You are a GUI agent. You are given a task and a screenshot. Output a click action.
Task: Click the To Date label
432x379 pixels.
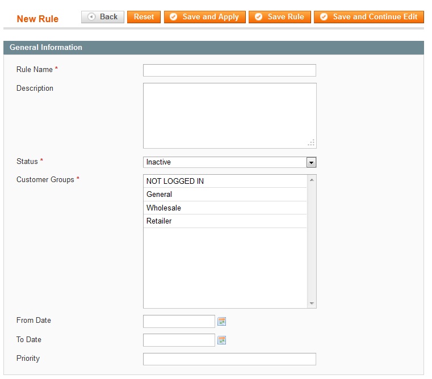[x=29, y=340]
